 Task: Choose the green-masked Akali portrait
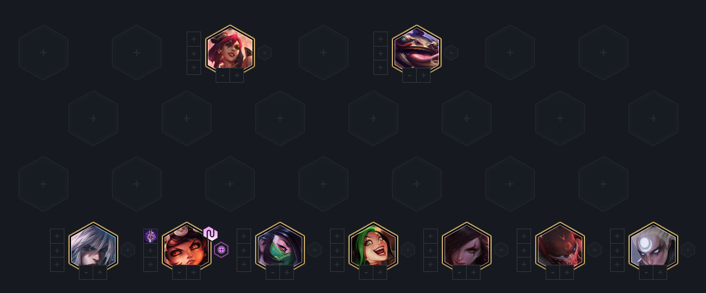click(280, 246)
